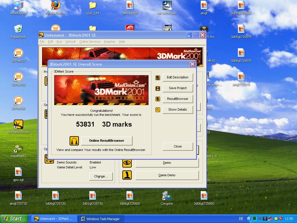297x223 pixels.
Task: Select the 3d06gt725875 image file icon
Action: (241, 55)
